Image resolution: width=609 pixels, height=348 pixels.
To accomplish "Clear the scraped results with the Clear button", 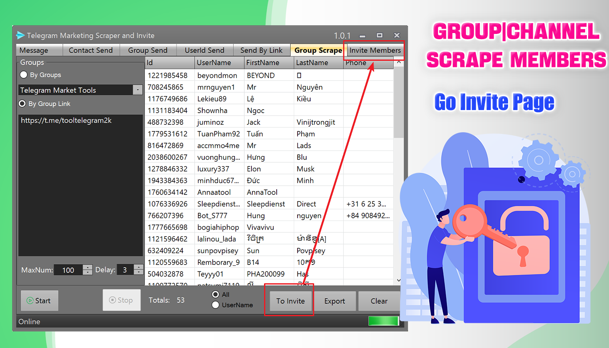I will point(378,301).
